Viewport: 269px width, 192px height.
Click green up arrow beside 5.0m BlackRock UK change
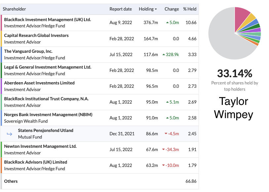pos(168,22)
